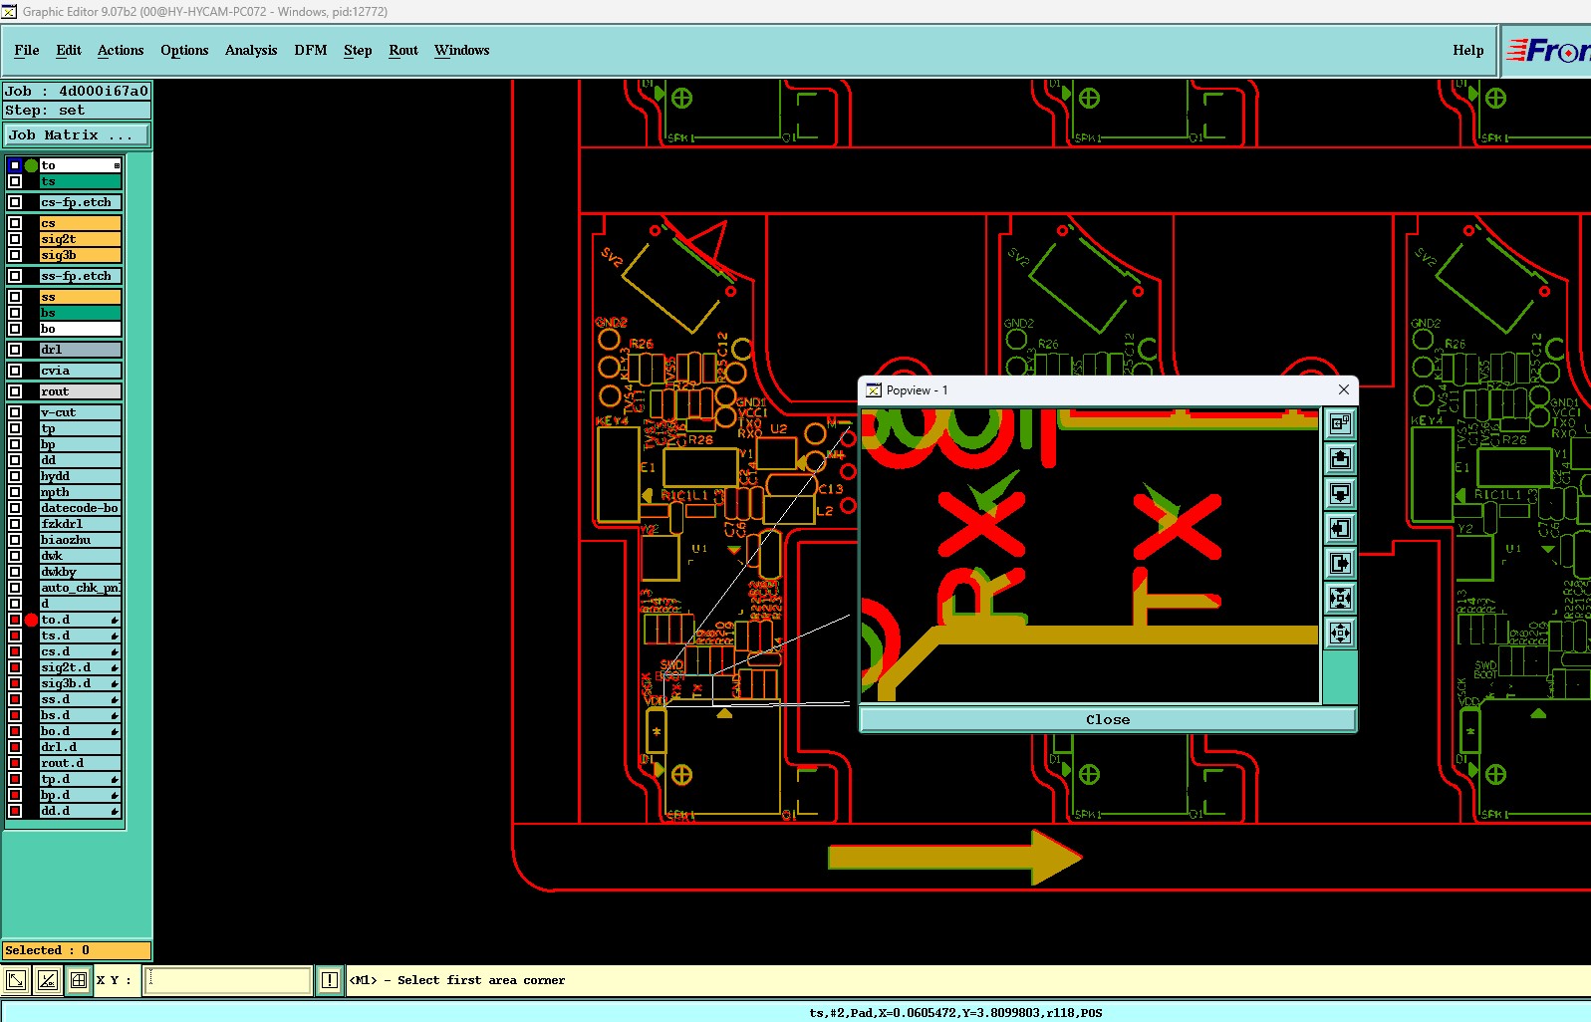Click the X Y coordinate input field
This screenshot has height=1022, width=1591.
tap(228, 980)
